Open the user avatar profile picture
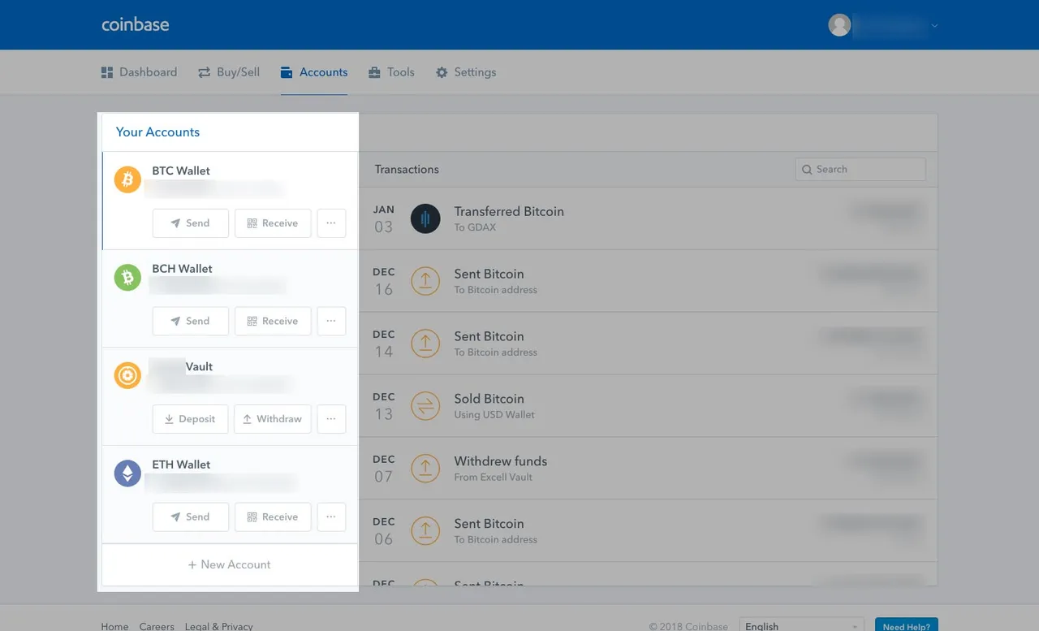 pyautogui.click(x=839, y=25)
